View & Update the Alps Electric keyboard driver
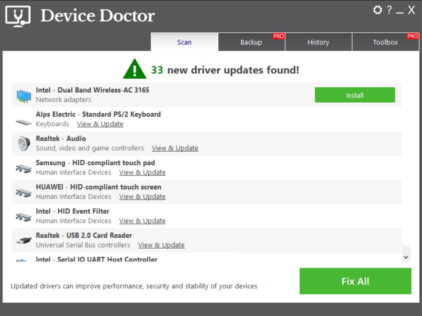This screenshot has width=422, height=316. 100,124
